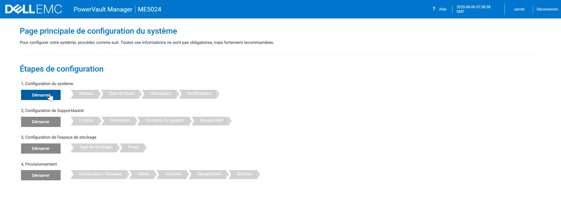
Task: Click the carriat user name
Action: (519, 9)
